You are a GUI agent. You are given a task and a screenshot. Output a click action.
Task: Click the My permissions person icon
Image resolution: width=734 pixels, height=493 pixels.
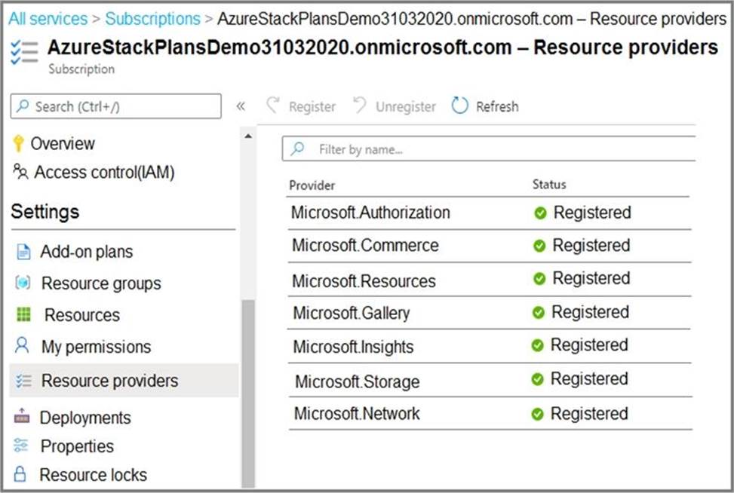point(22,345)
